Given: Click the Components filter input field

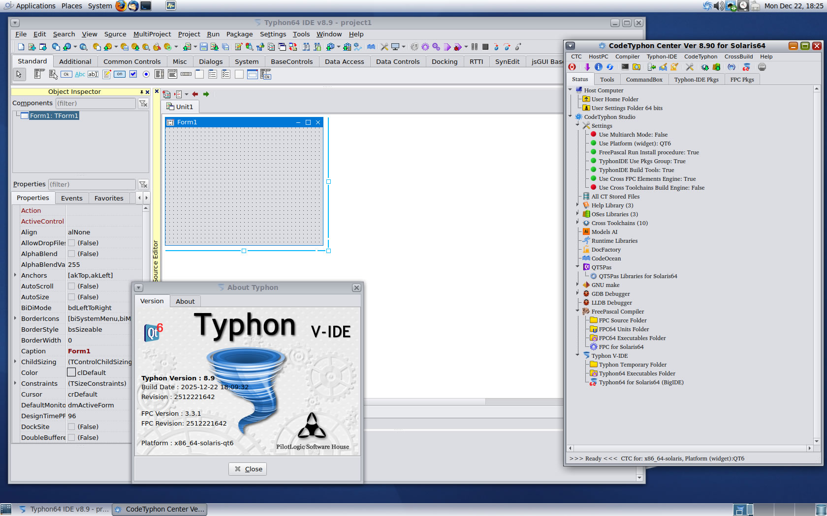Looking at the screenshot, I should point(95,103).
